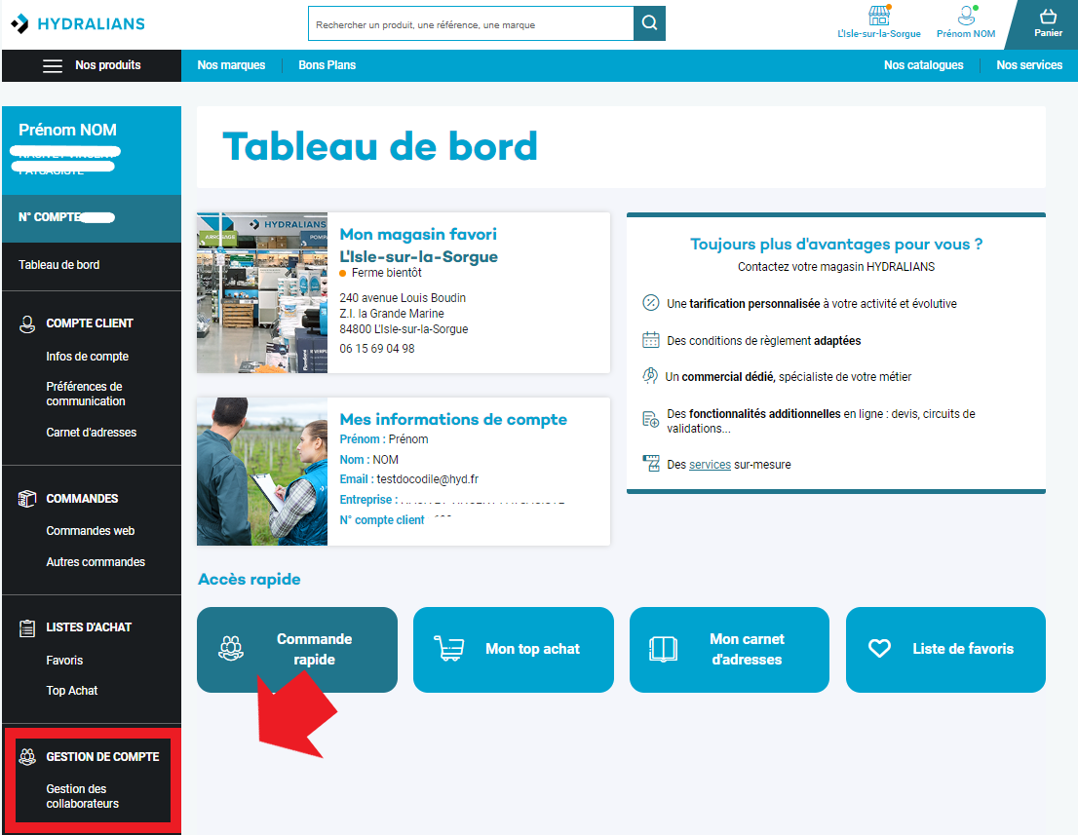The height and width of the screenshot is (835, 1078).
Task: Select the Liste de favoris tile
Action: point(945,650)
